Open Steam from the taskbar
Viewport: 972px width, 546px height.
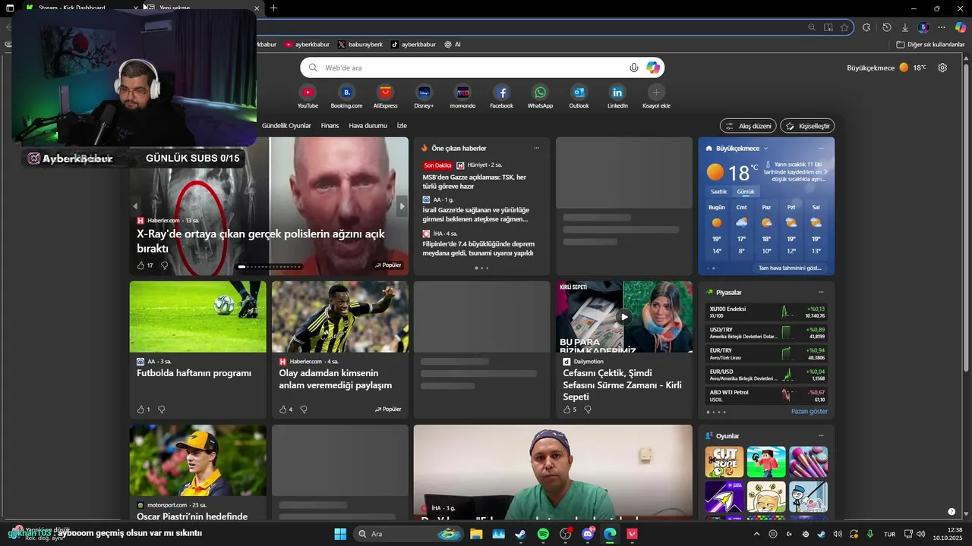[x=520, y=534]
